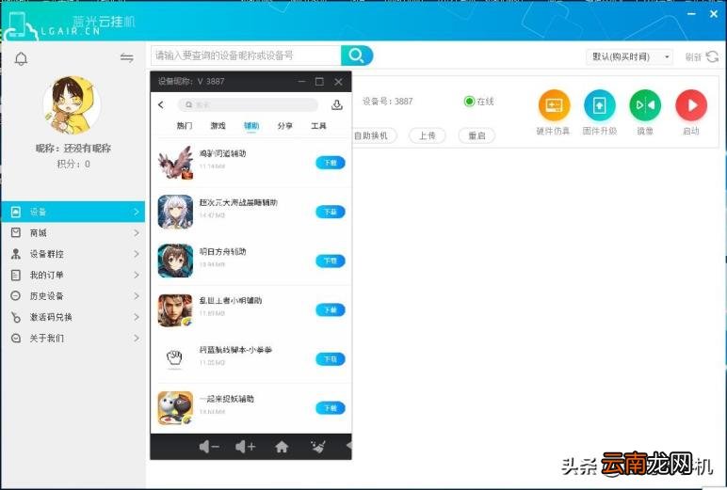Expand the chevron beside 关于我们
The width and height of the screenshot is (727, 490).
coord(137,338)
